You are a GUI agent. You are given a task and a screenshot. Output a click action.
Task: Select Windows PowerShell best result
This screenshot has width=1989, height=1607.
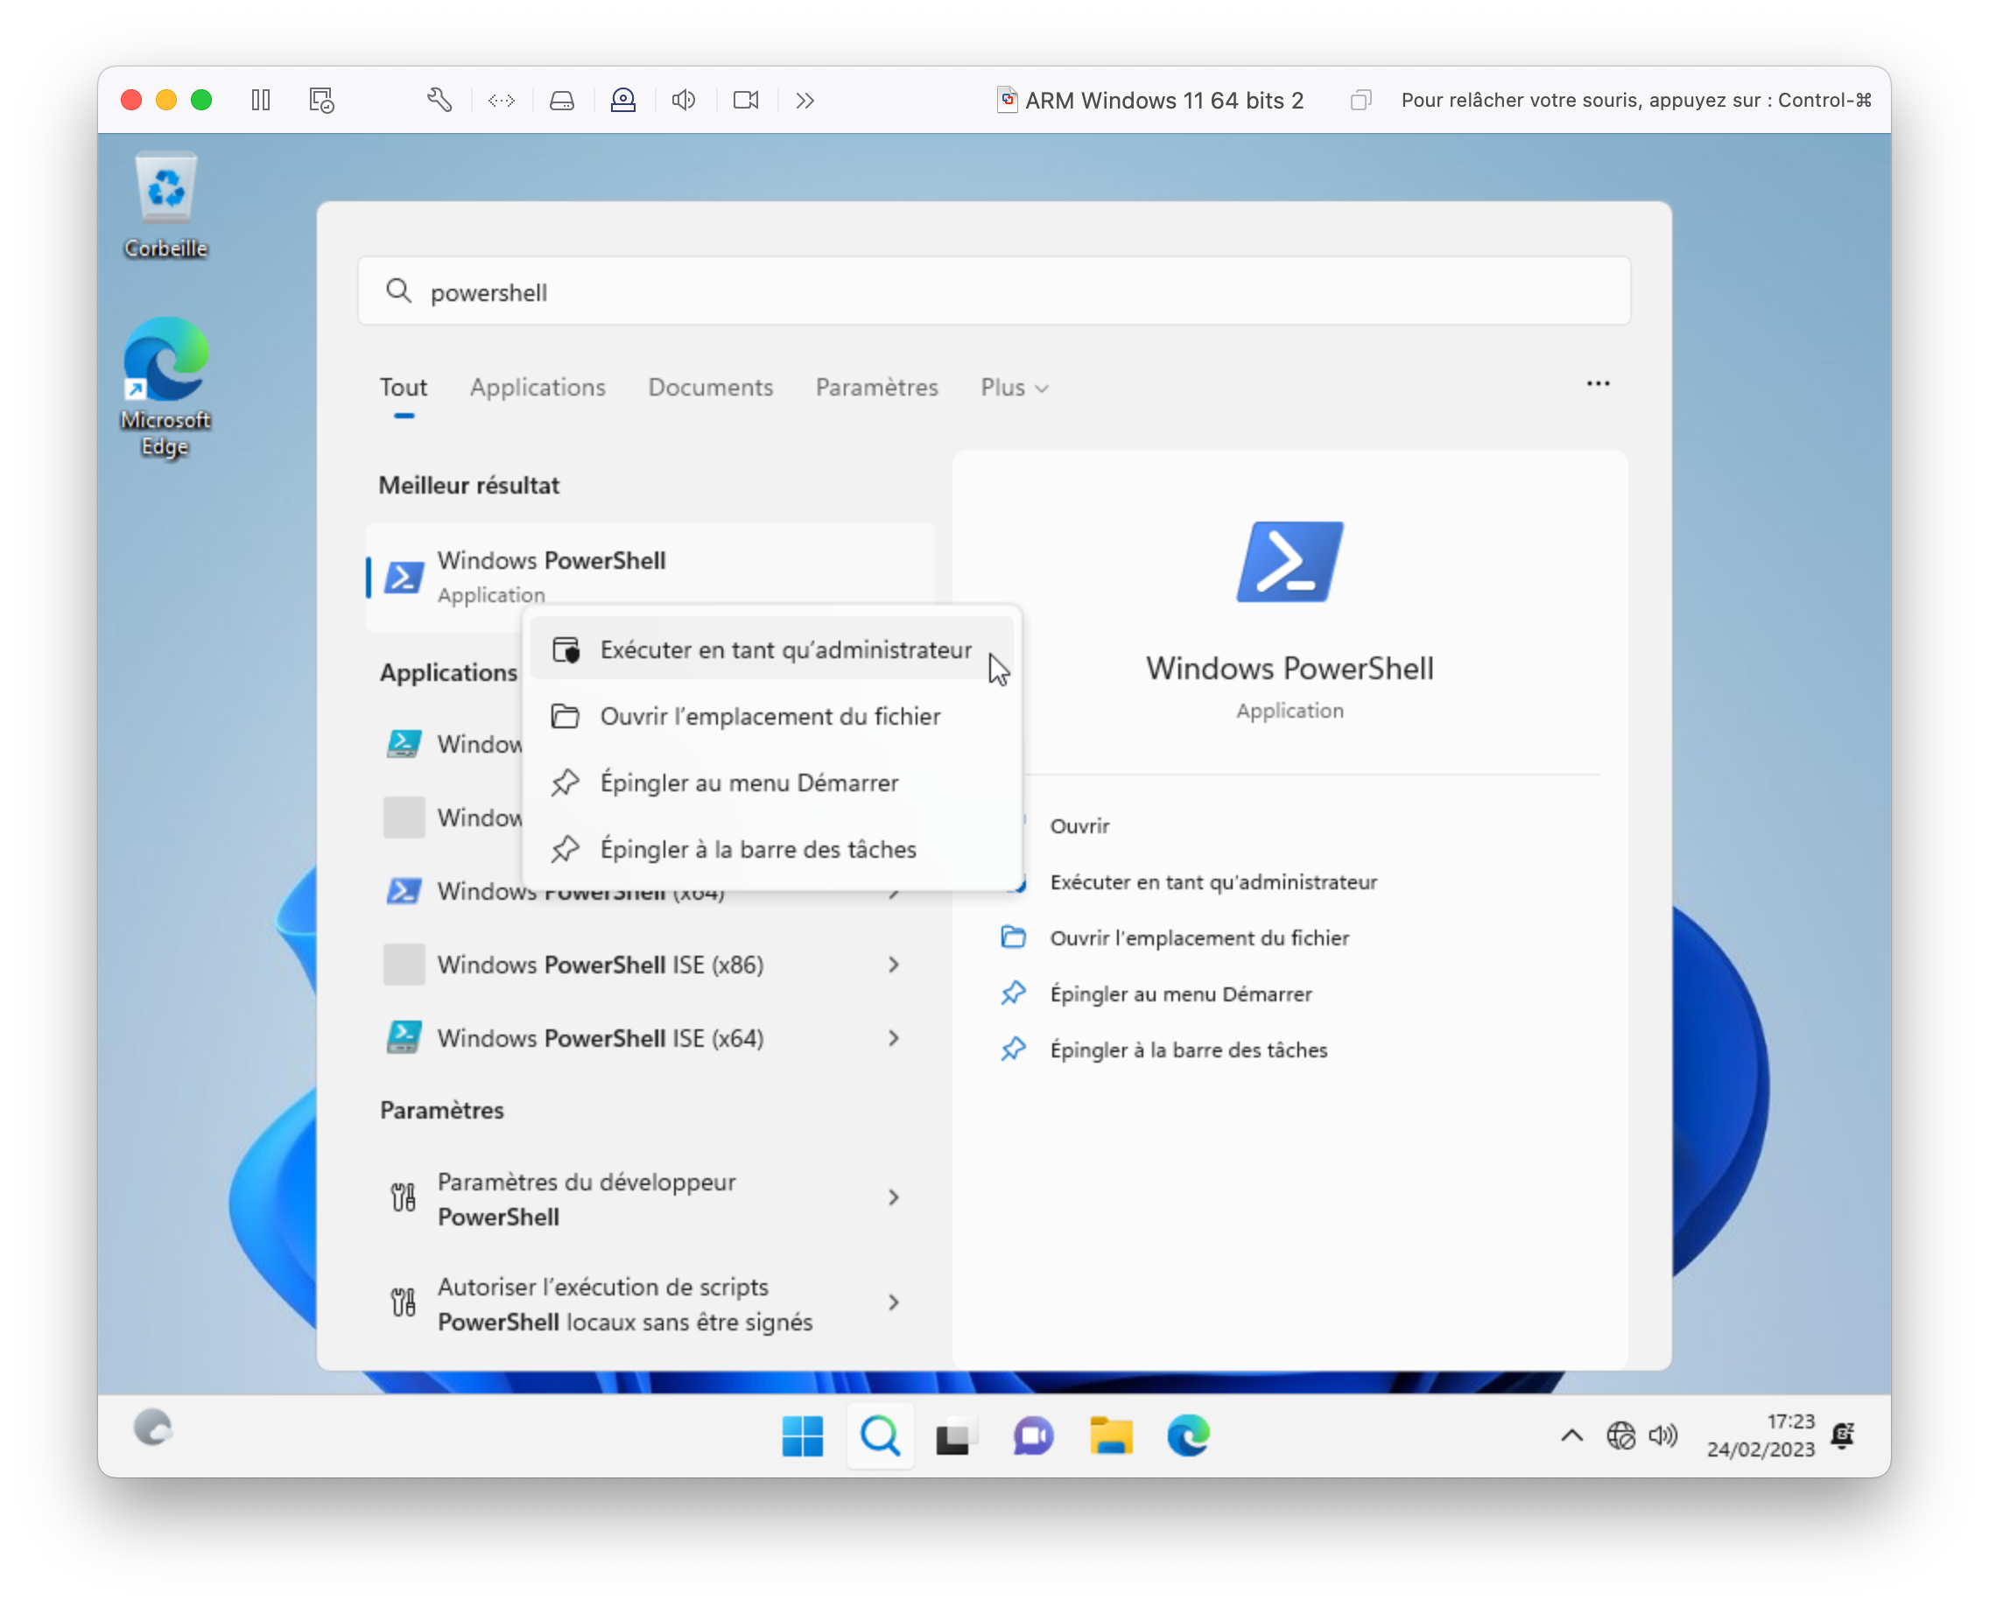[x=650, y=577]
